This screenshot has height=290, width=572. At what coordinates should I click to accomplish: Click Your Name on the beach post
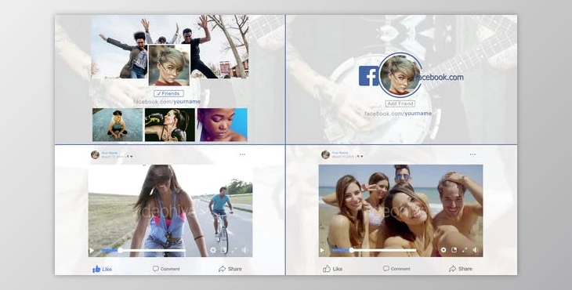tap(339, 153)
